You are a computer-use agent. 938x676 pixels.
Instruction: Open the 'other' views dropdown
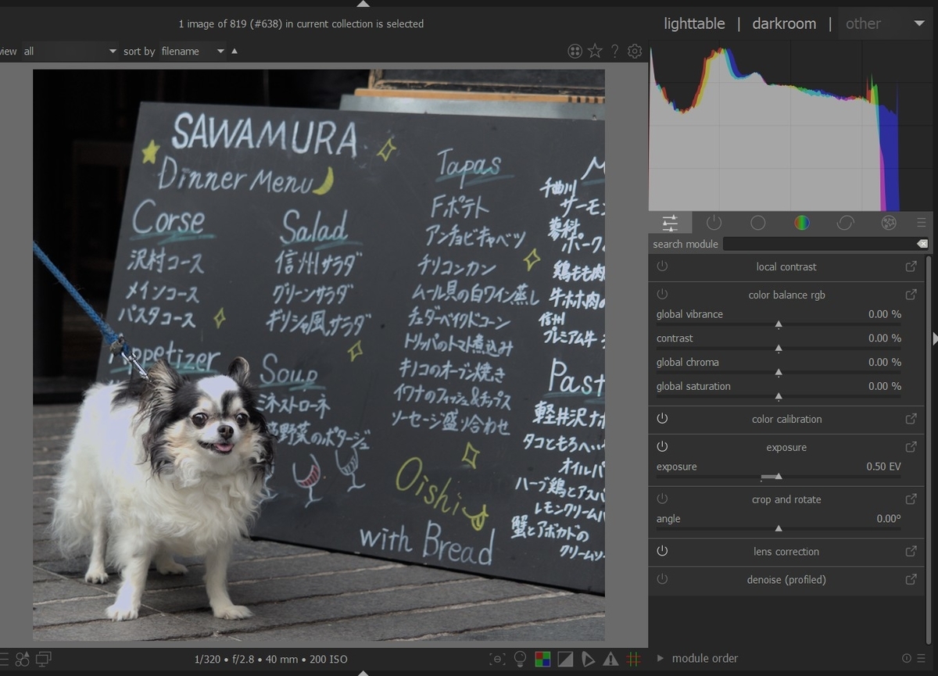(x=885, y=23)
